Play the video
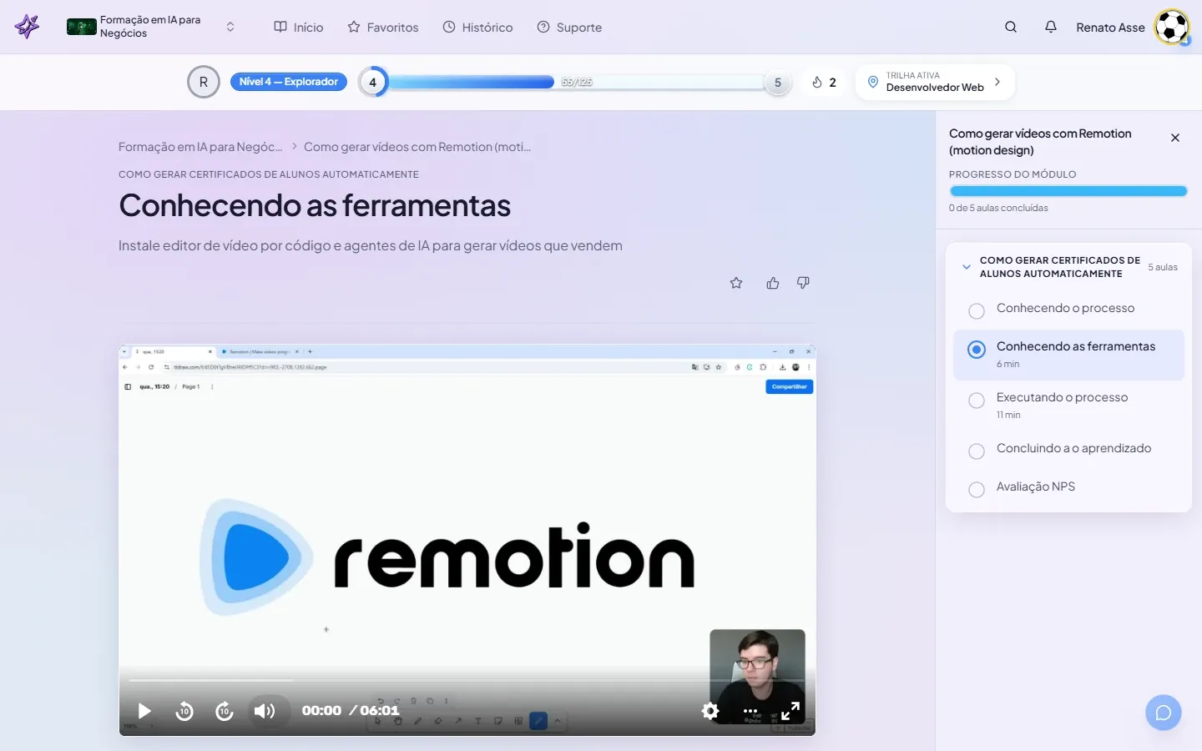Image resolution: width=1202 pixels, height=751 pixels. coord(144,711)
